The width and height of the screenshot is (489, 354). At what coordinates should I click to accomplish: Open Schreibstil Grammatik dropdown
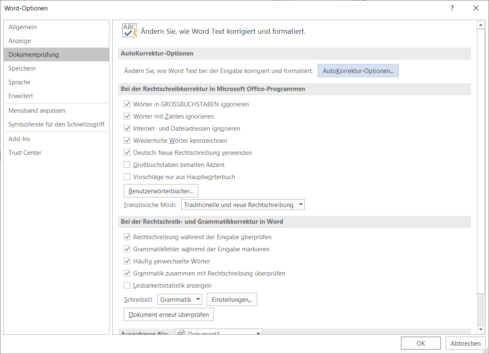click(180, 299)
